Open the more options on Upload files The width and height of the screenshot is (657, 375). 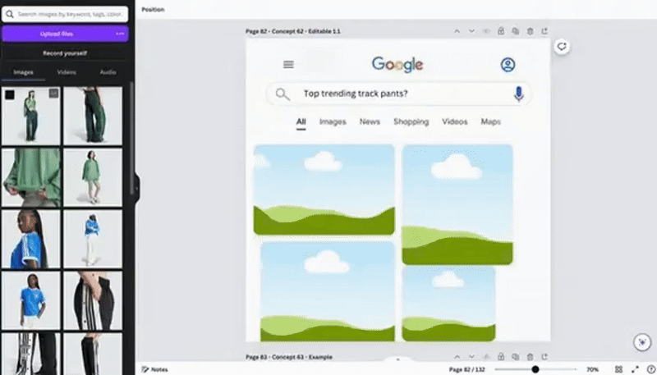click(x=120, y=34)
